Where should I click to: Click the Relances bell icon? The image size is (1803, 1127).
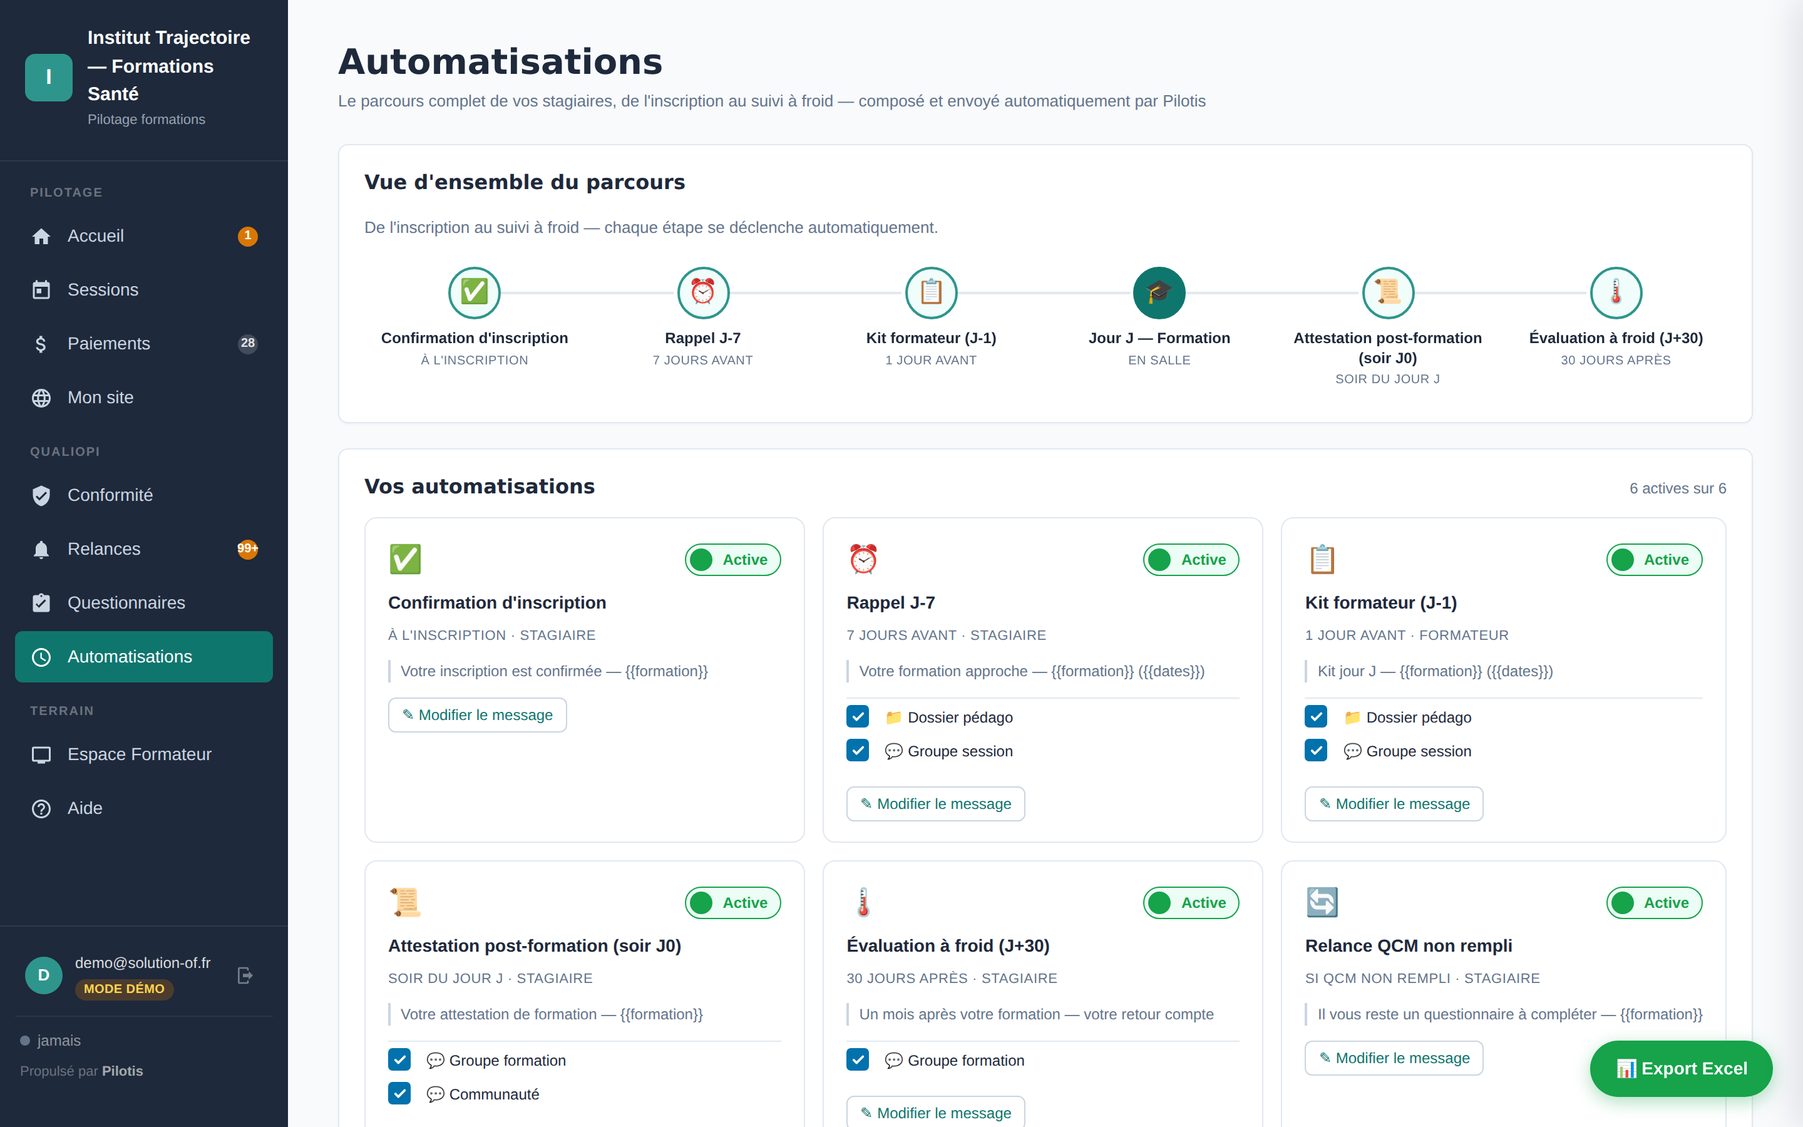pyautogui.click(x=41, y=549)
